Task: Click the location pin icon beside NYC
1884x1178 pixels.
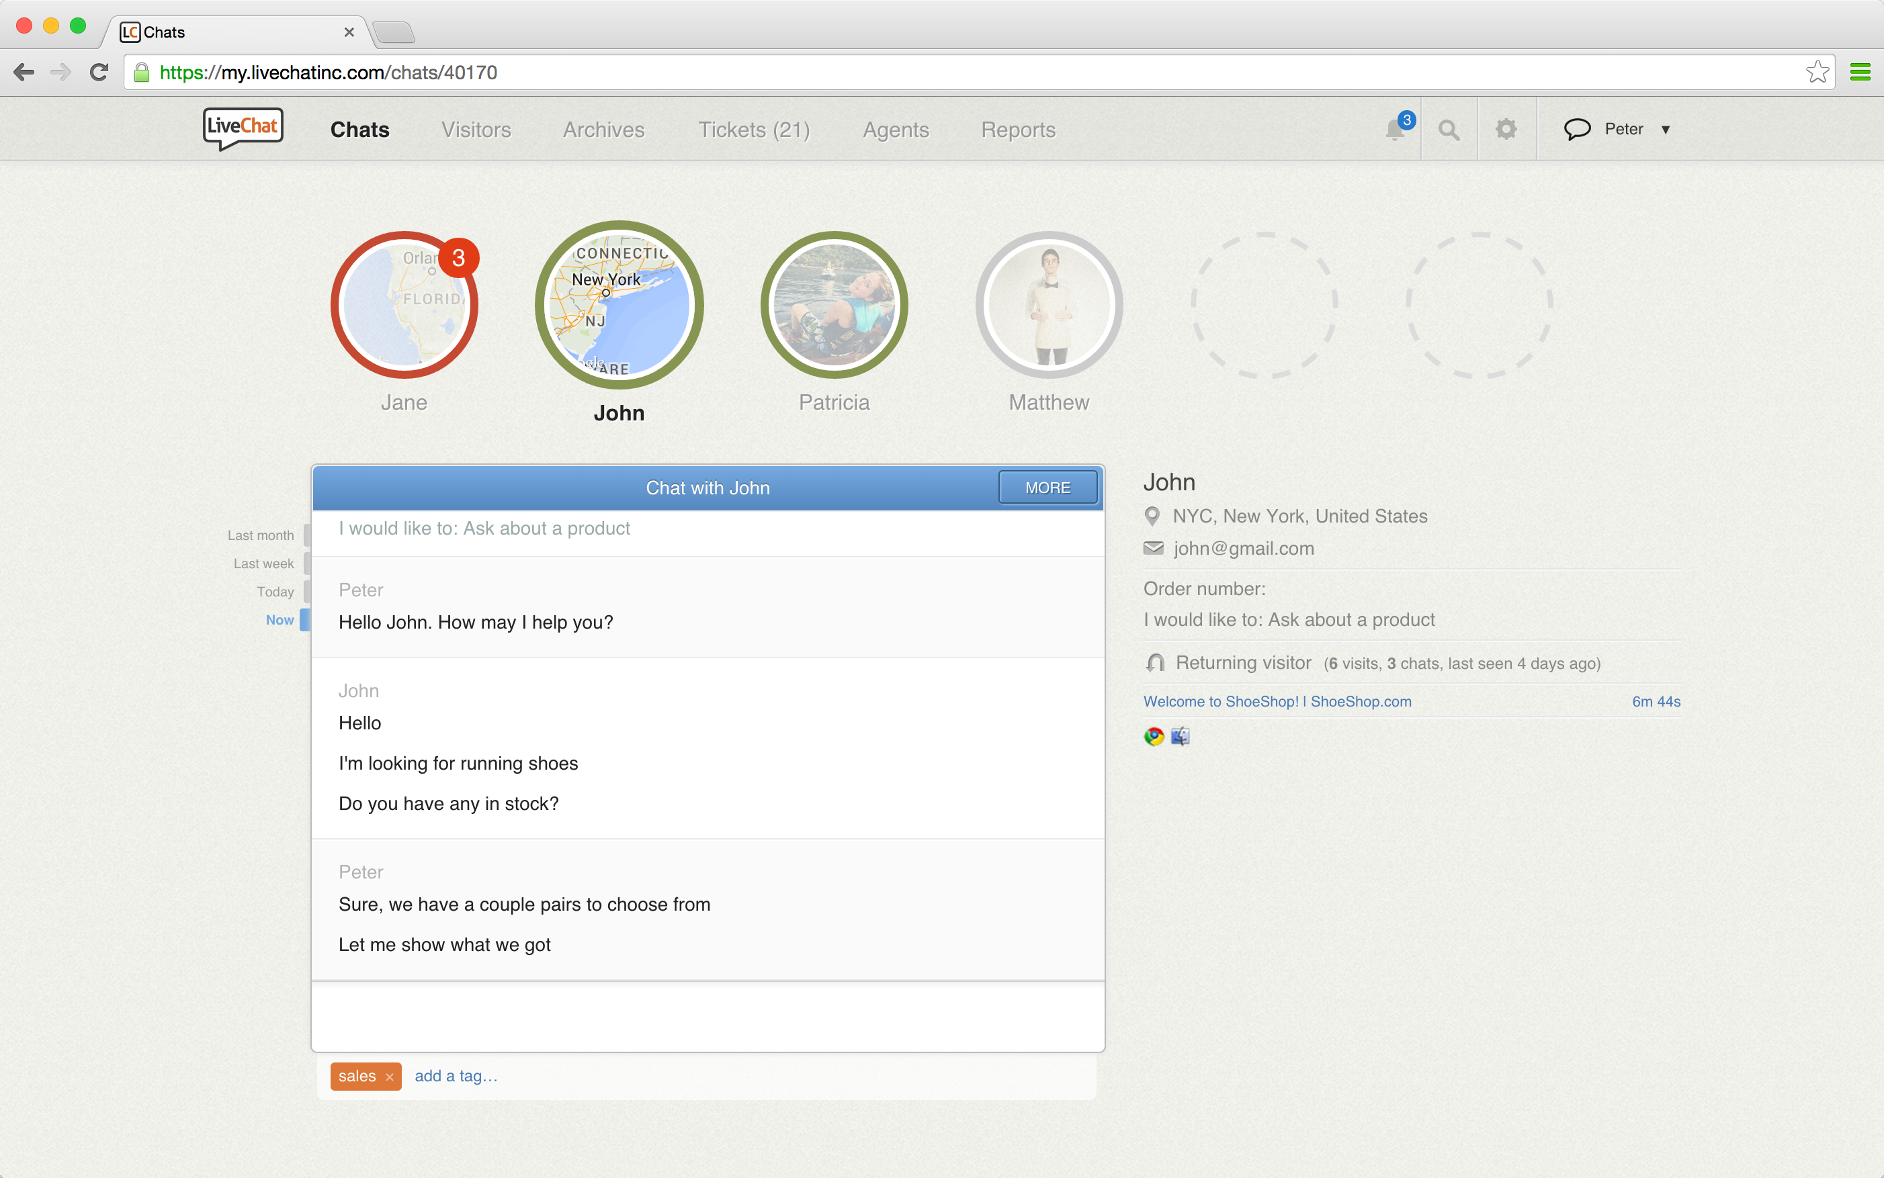Action: [x=1154, y=515]
